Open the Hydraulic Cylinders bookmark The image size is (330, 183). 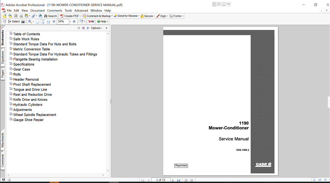click(28, 104)
